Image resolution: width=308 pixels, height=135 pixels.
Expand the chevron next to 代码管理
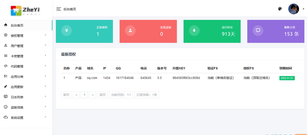click(x=46, y=66)
